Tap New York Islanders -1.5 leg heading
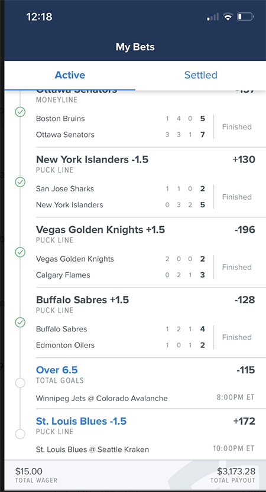Viewport: 266px width, 492px height. [x=92, y=159]
